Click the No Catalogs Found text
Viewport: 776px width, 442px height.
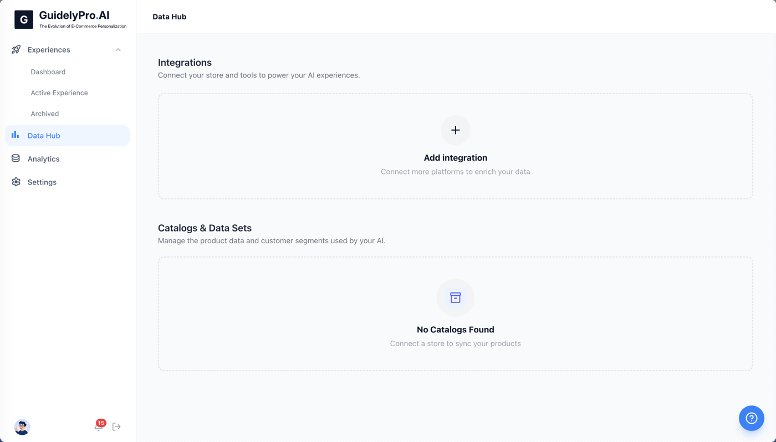click(456, 330)
